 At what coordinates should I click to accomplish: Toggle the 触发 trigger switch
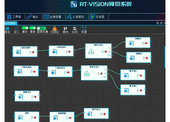(25, 28)
